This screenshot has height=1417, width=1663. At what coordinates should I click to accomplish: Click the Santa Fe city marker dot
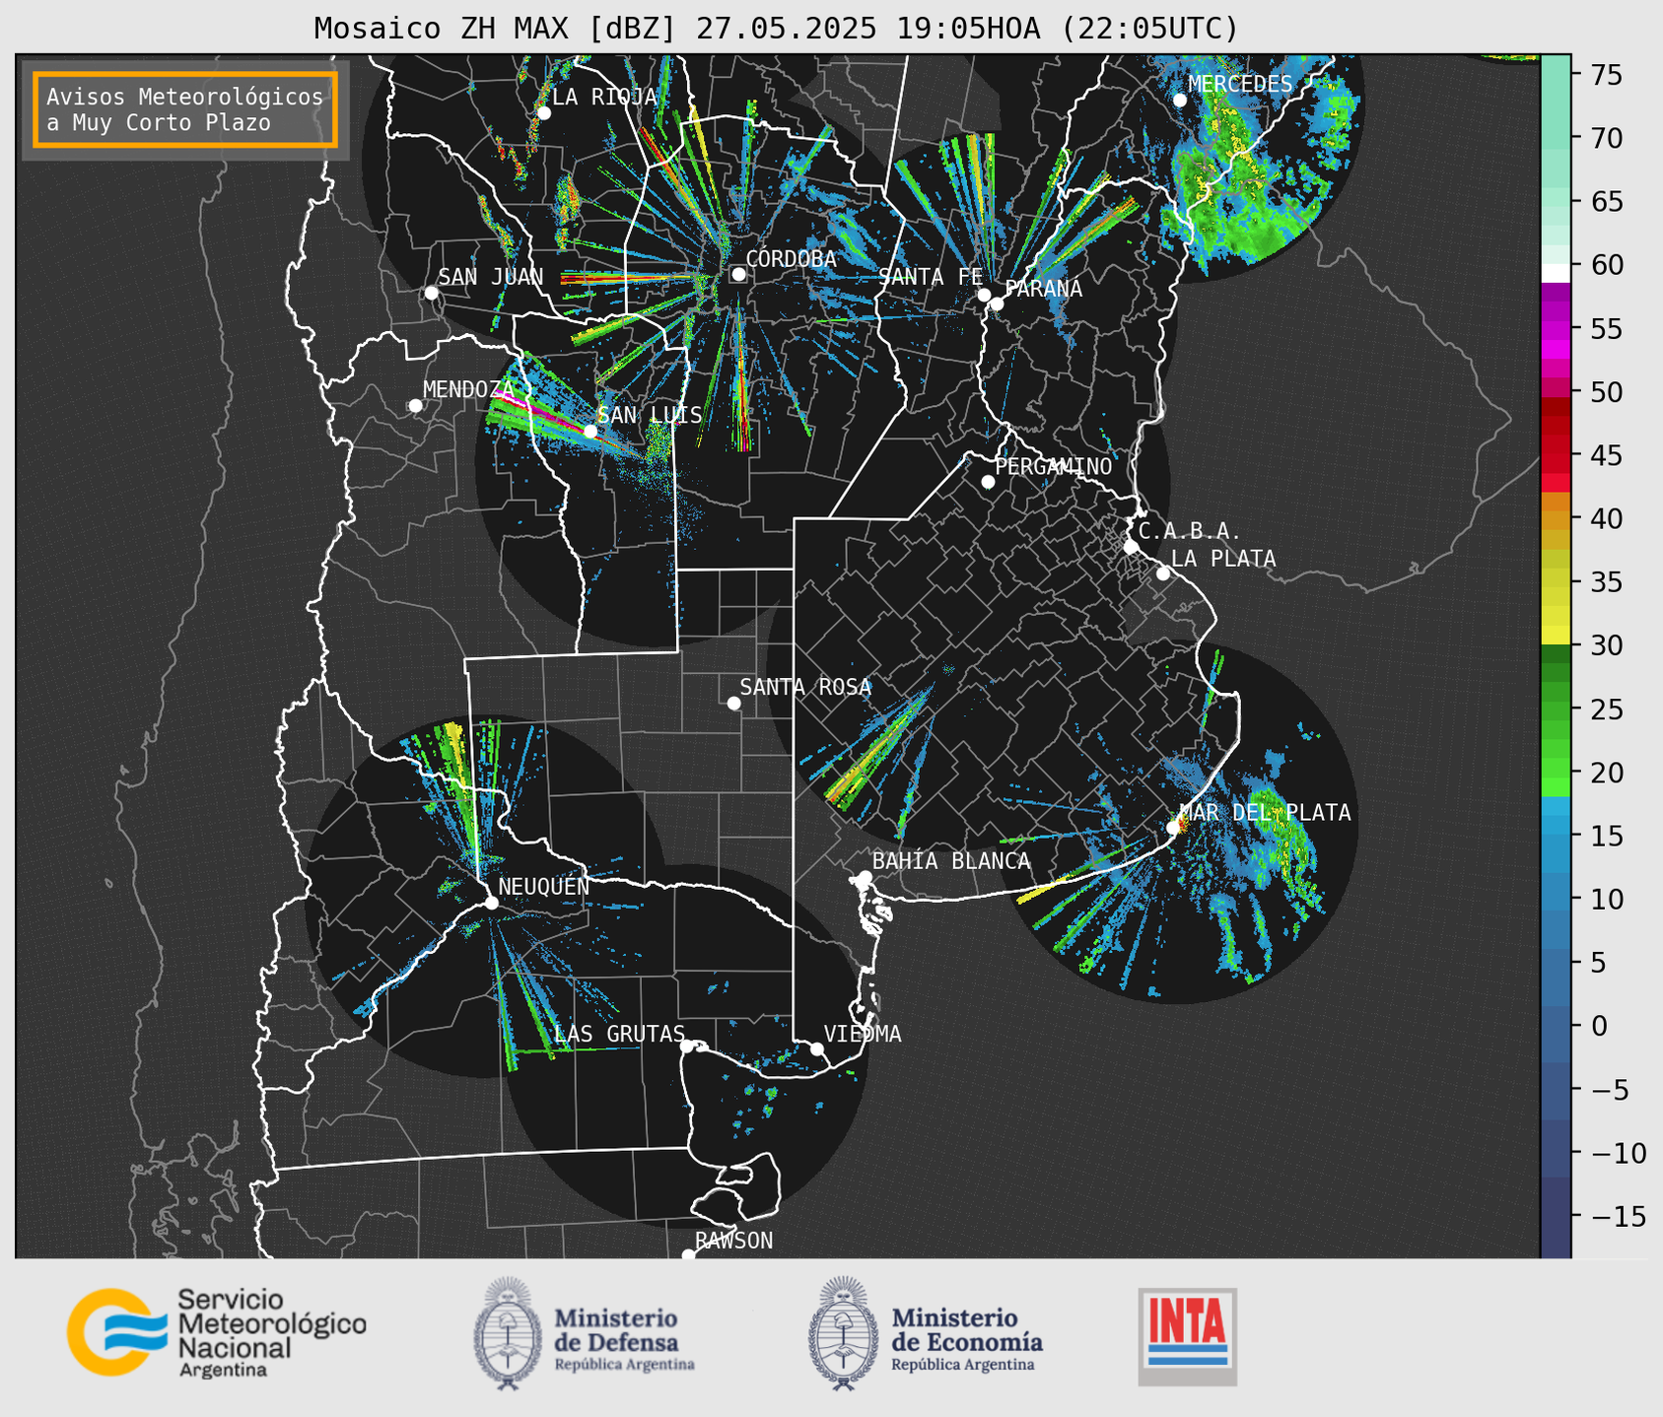pyautogui.click(x=984, y=295)
